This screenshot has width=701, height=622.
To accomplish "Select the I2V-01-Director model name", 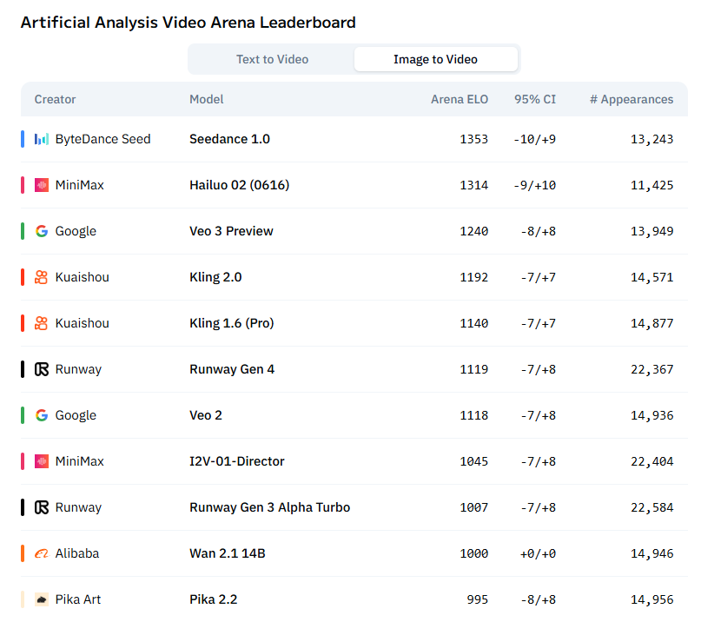I will (x=237, y=461).
